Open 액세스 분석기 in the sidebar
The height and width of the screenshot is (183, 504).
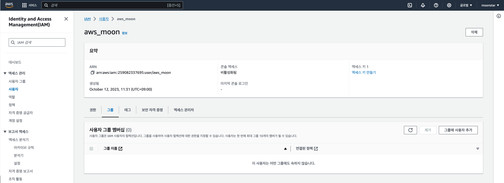click(19, 140)
